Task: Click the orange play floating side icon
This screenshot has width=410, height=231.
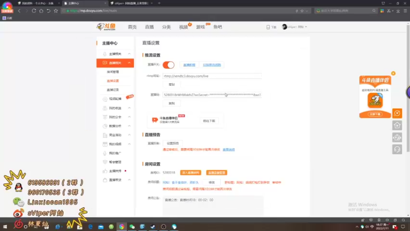Action: coord(397,113)
